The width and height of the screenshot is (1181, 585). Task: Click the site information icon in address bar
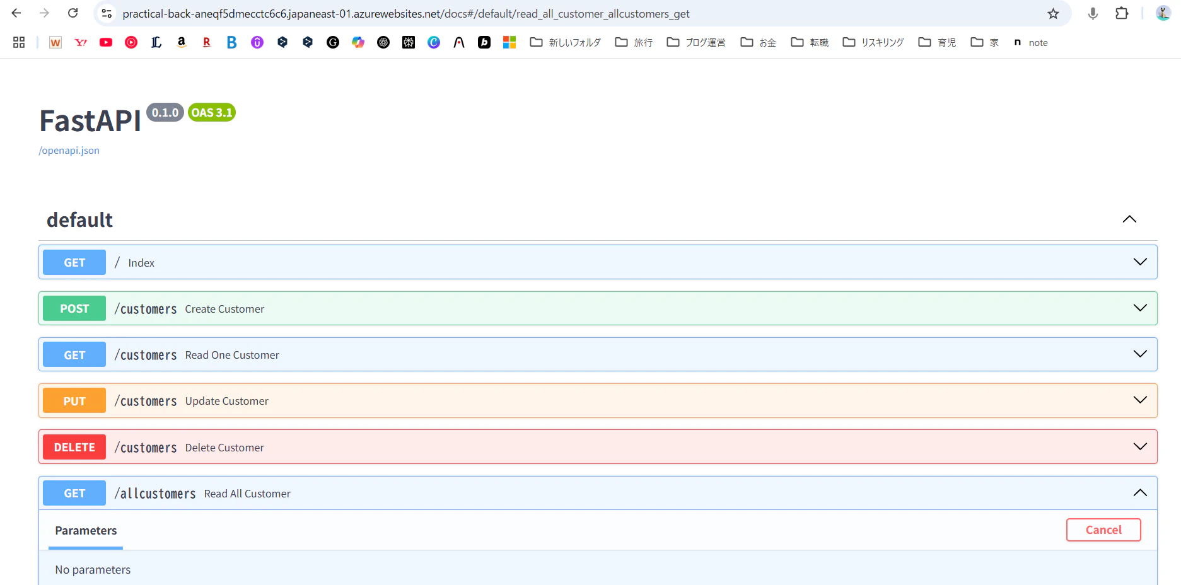coord(107,13)
